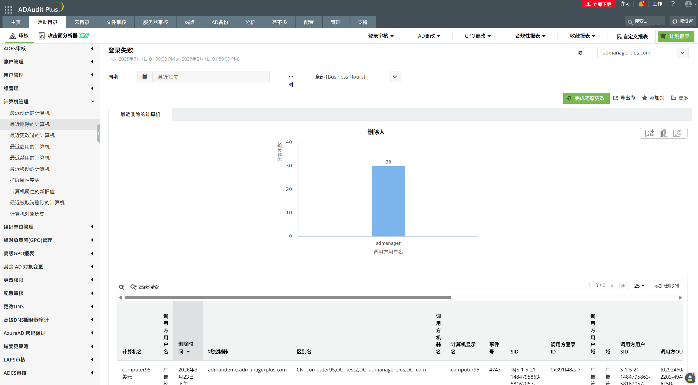
Task: Click the calendar icon in period field
Action: point(145,77)
